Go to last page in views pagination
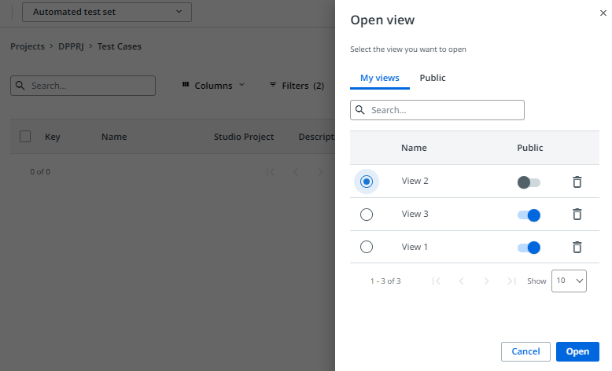The image size is (612, 371). 511,281
